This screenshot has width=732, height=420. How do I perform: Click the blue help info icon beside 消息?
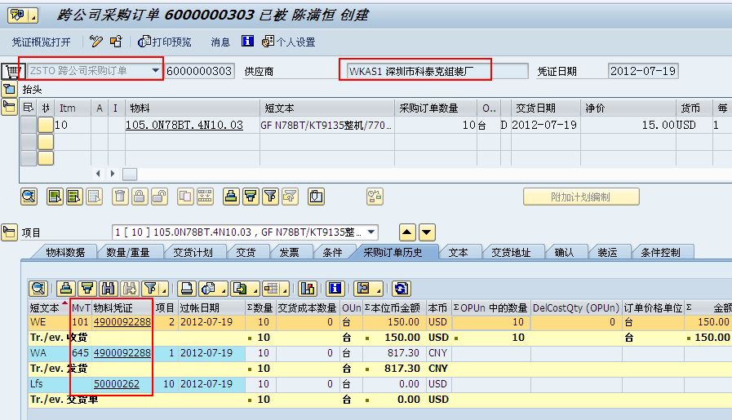(x=247, y=41)
